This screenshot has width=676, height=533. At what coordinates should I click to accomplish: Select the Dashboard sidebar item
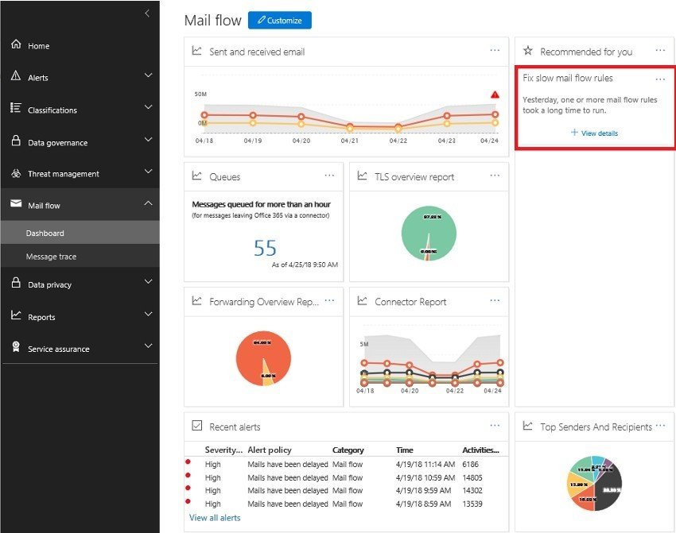tap(80, 233)
